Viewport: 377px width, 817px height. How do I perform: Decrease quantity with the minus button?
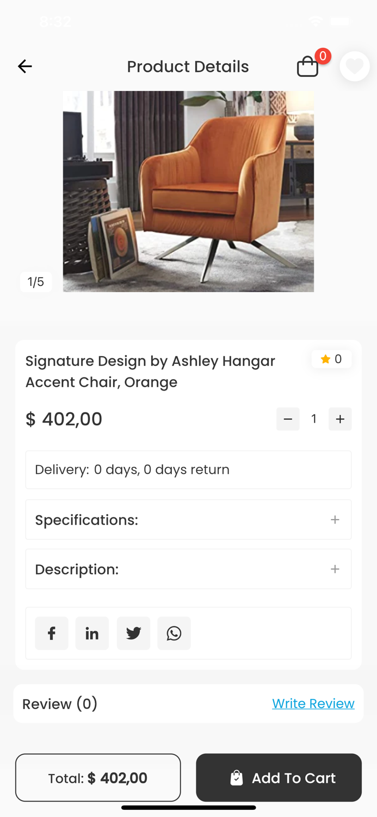click(288, 419)
